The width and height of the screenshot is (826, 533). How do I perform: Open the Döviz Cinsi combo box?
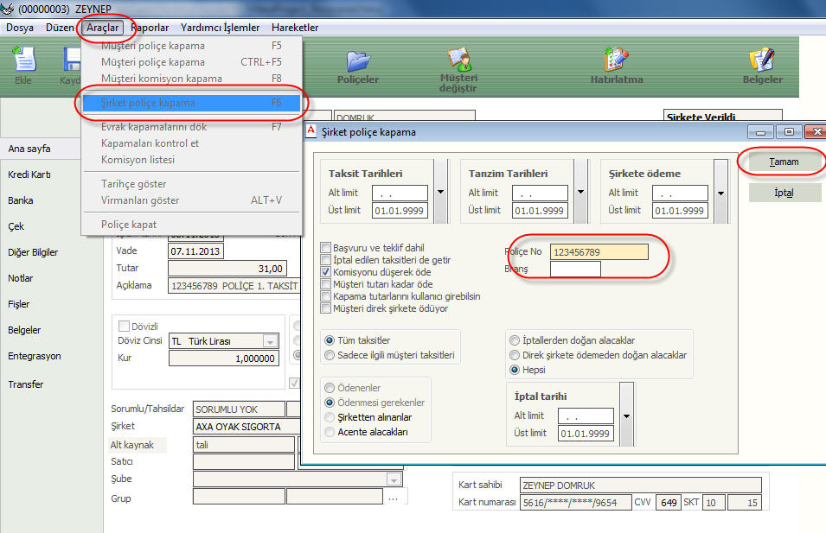coord(270,341)
